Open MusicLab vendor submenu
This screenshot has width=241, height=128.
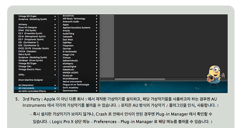(79, 76)
